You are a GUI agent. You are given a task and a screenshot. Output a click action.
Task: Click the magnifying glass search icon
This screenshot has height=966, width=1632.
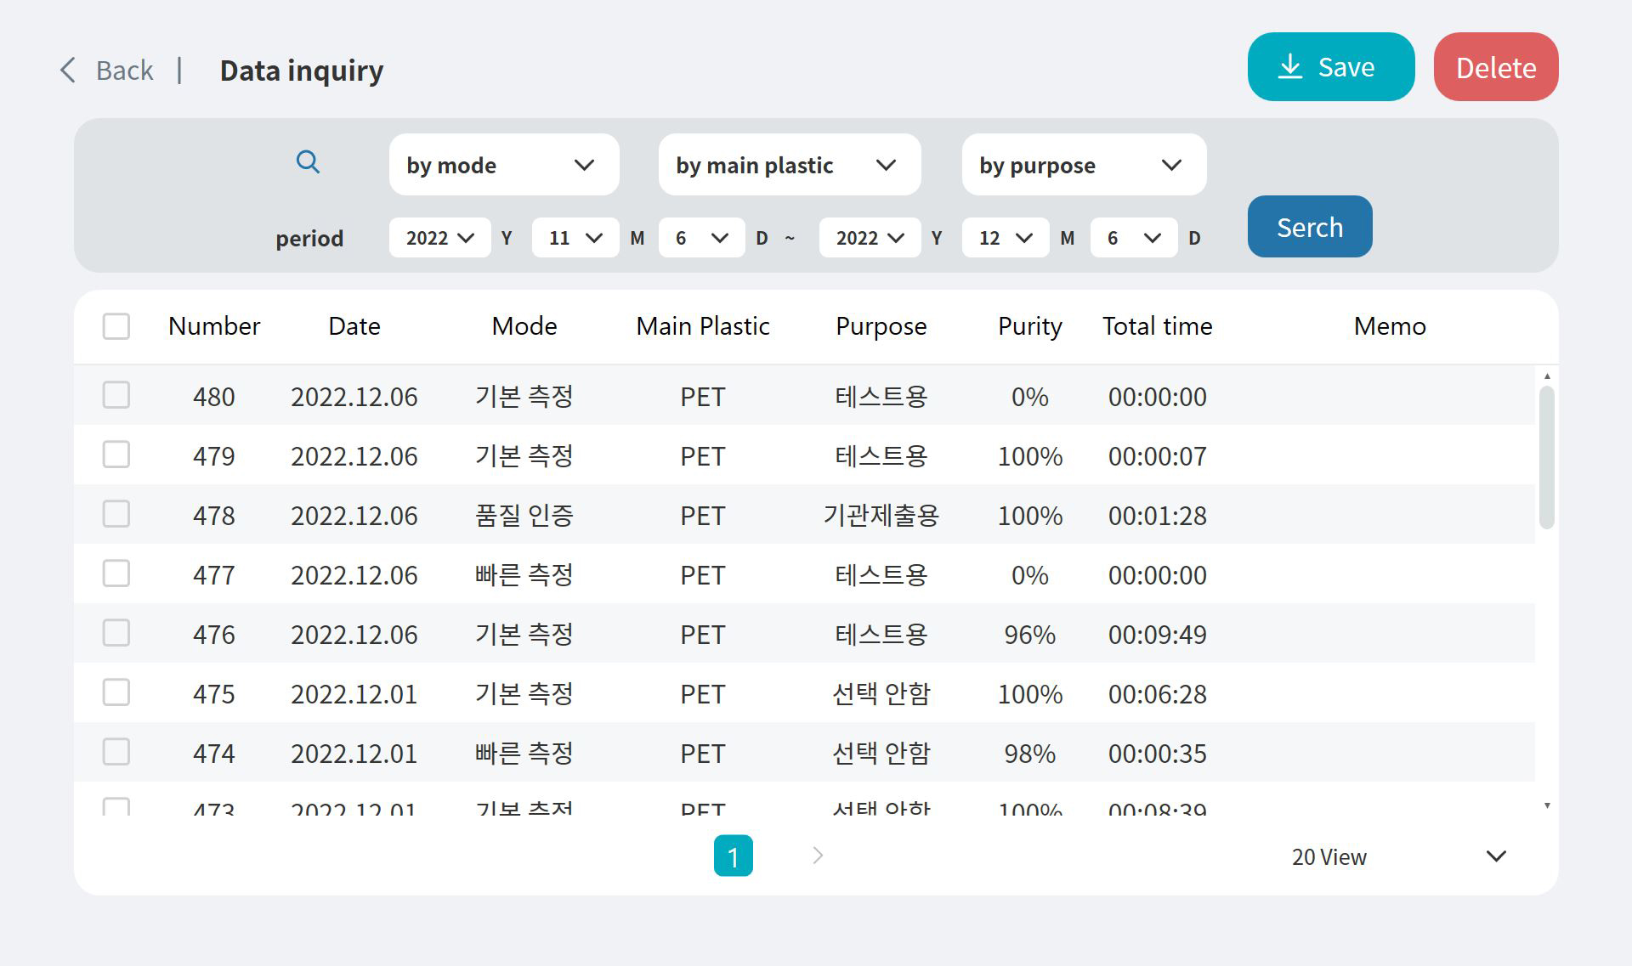[308, 161]
